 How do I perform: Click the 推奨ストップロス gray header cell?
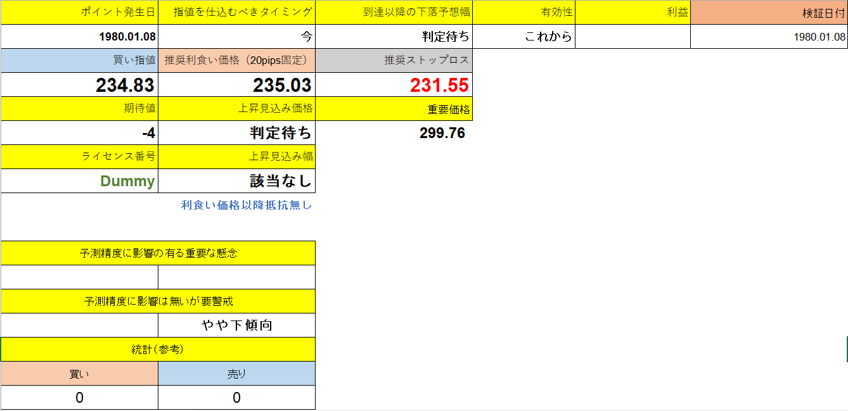[x=394, y=60]
